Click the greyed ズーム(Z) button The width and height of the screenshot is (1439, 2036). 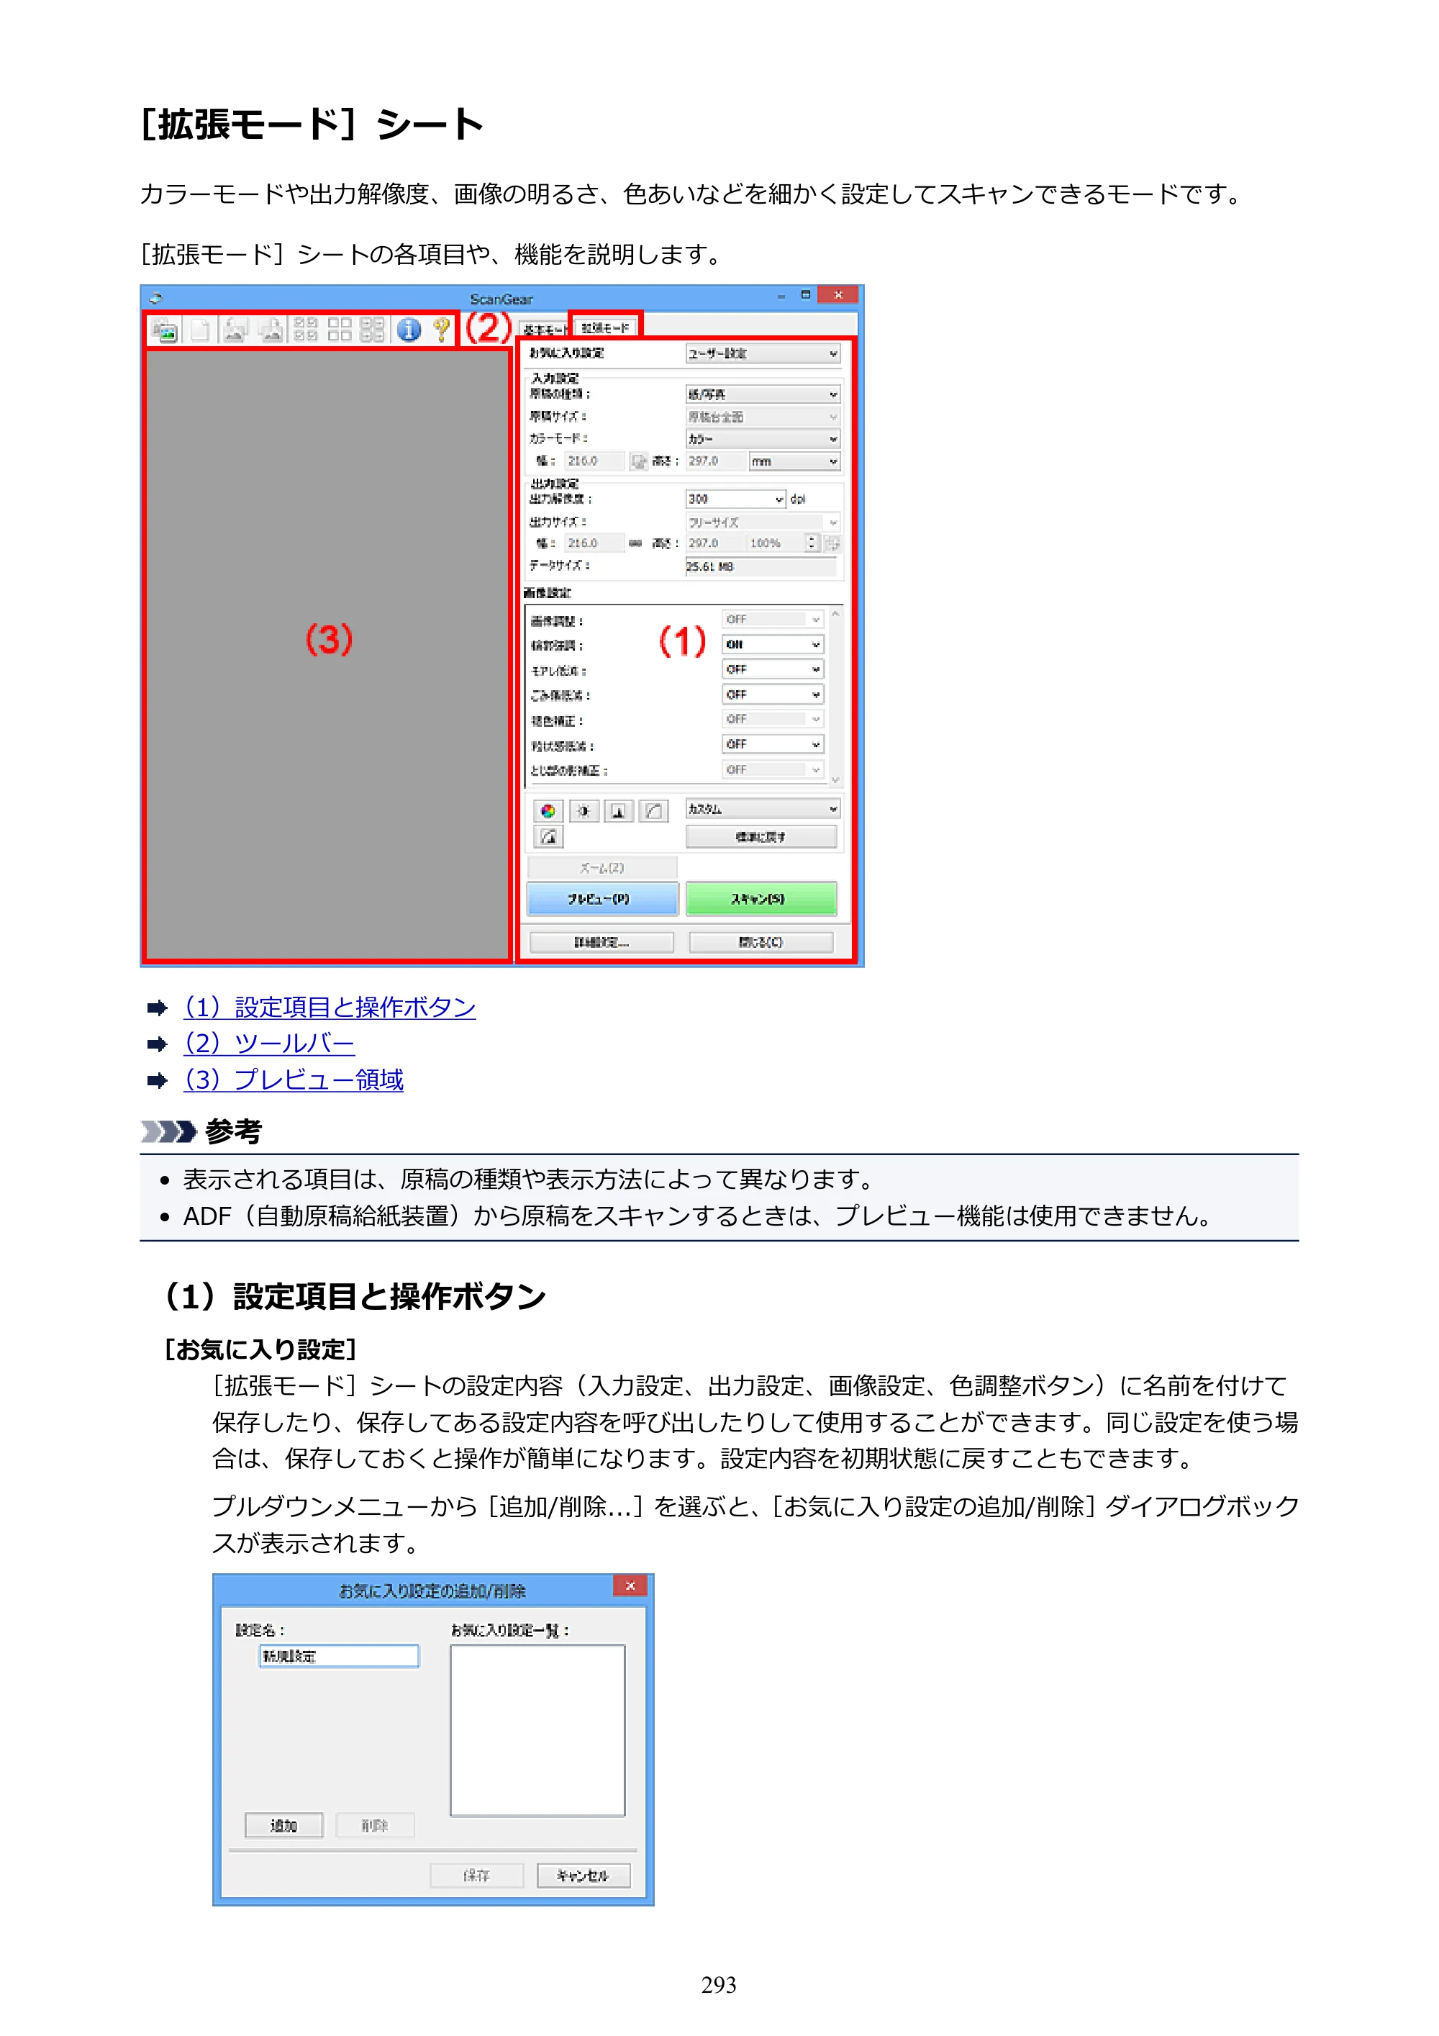(602, 867)
